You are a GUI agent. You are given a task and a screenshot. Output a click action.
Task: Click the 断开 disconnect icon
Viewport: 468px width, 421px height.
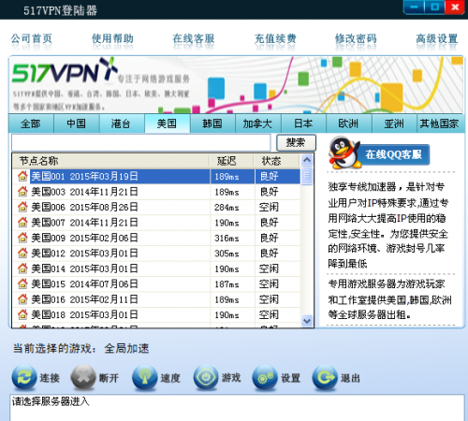click(83, 377)
